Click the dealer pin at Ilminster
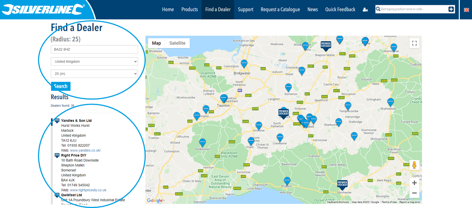 tap(259, 126)
